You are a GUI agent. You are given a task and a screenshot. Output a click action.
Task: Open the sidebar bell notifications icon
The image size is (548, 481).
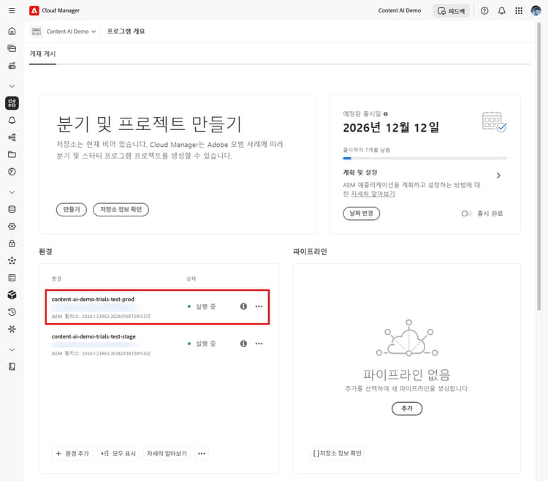pyautogui.click(x=12, y=120)
